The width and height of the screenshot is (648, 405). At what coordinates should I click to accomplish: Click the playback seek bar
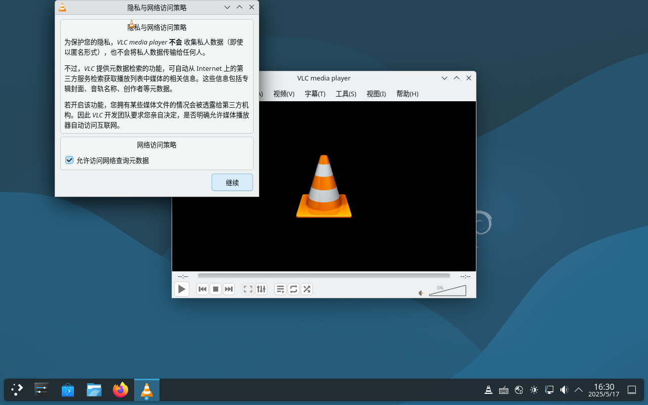tap(324, 276)
